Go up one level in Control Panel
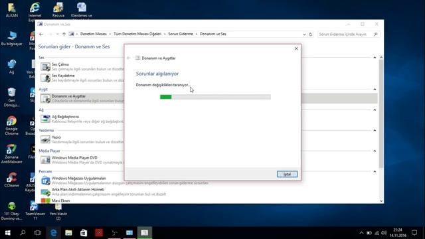Viewport: 425px width, 239px height. coord(64,34)
